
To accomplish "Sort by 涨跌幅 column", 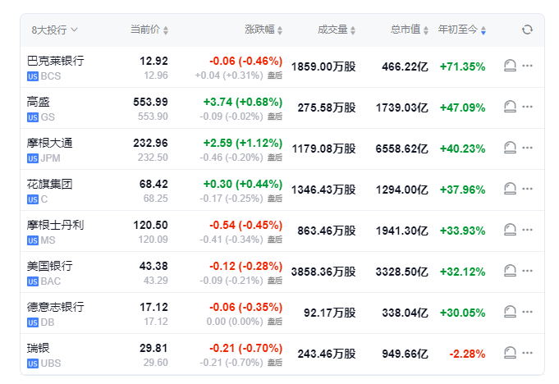I will [263, 30].
